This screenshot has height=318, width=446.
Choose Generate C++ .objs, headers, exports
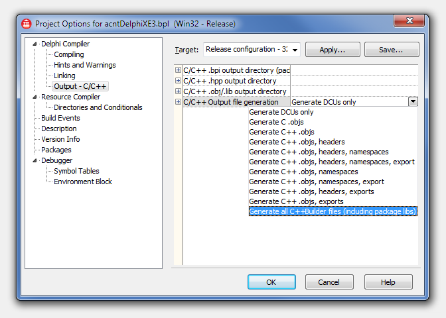point(333,191)
